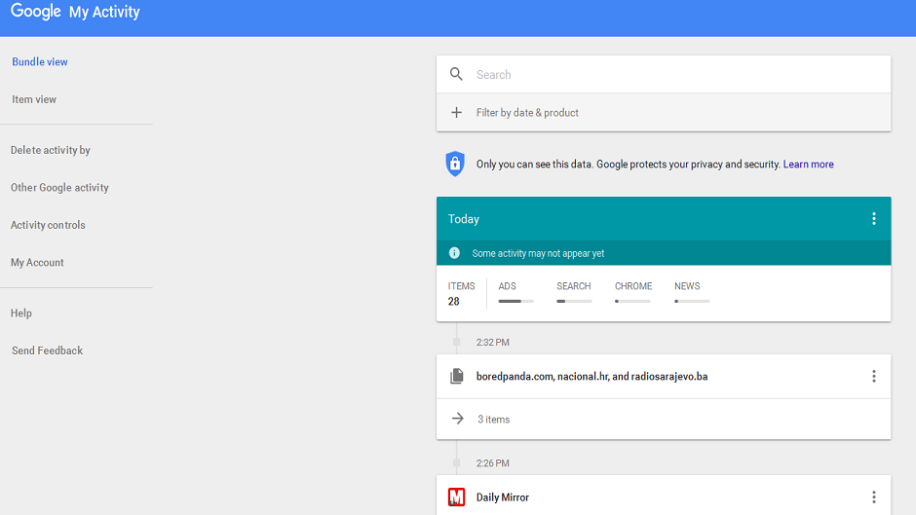The height and width of the screenshot is (515, 916).
Task: Click the magnifying glass search icon
Action: tap(456, 75)
